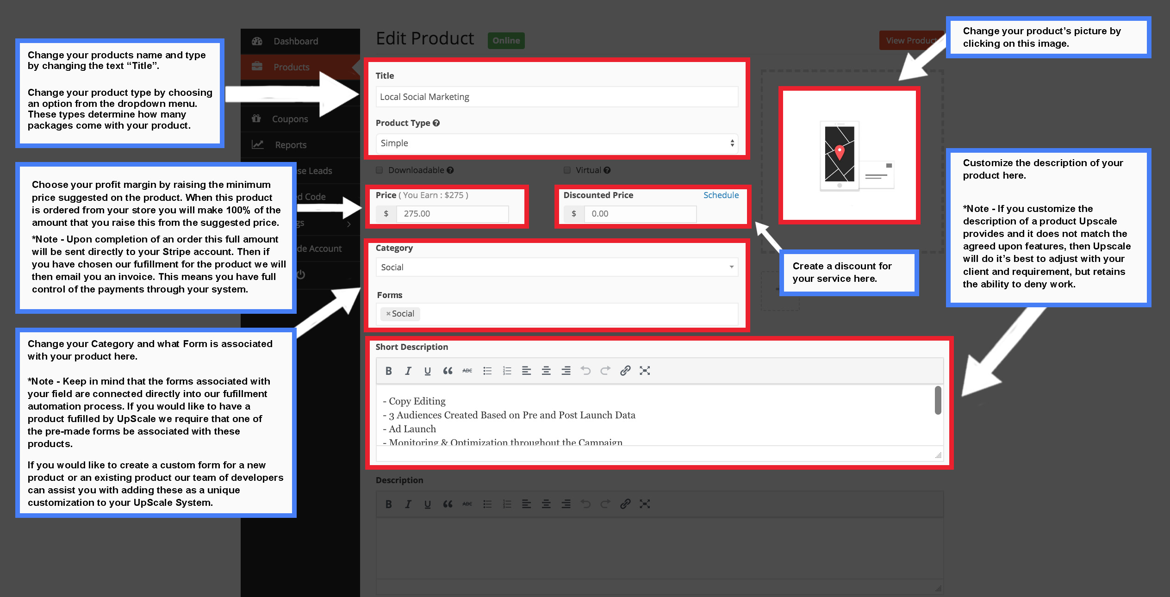Toggle Italic in Short Description toolbar

pyautogui.click(x=408, y=371)
